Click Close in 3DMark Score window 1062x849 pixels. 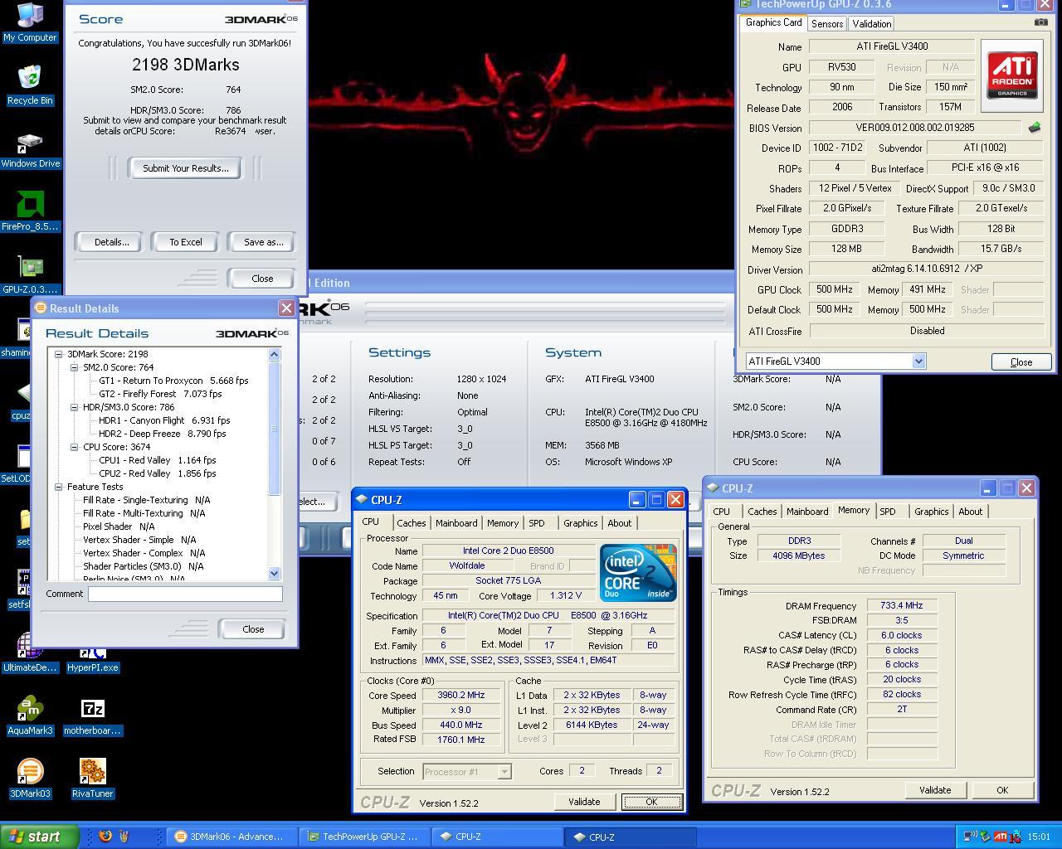tap(262, 279)
